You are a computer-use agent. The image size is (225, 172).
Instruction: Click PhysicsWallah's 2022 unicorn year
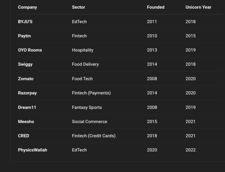point(190,150)
